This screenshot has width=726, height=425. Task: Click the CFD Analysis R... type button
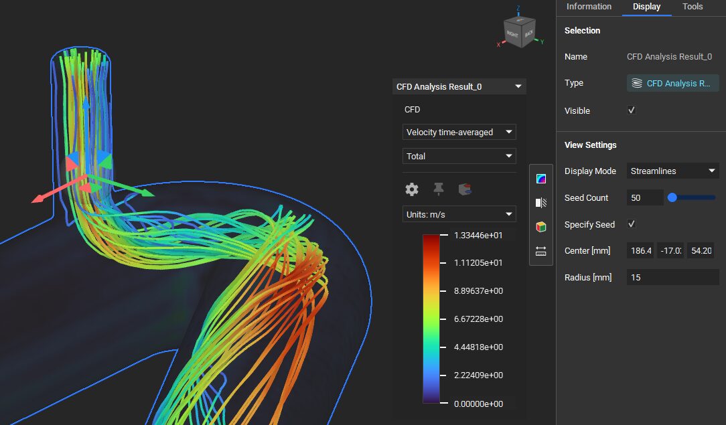pos(672,83)
